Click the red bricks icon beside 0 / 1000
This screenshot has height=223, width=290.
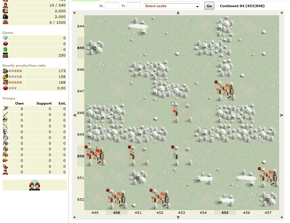(5, 22)
